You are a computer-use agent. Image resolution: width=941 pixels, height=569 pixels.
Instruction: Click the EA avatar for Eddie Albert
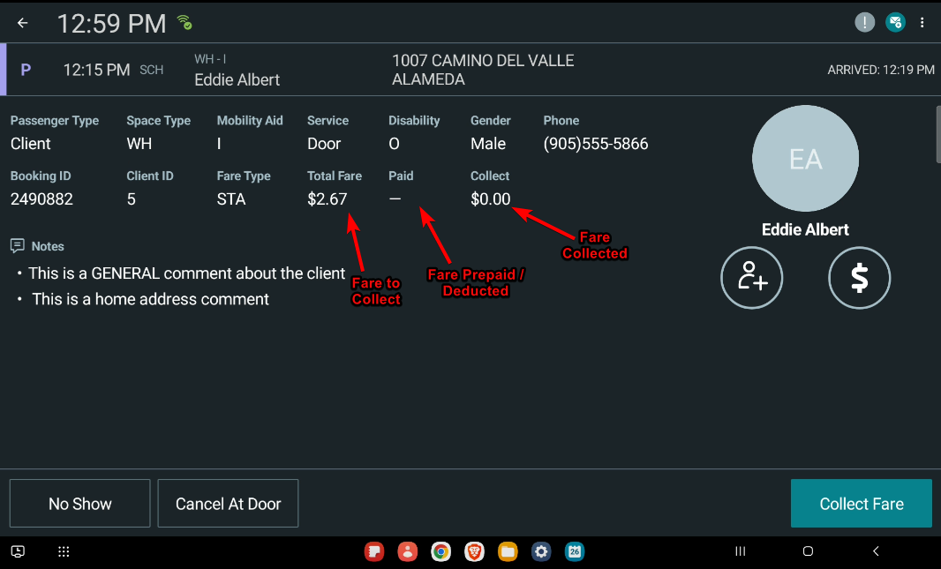point(805,159)
